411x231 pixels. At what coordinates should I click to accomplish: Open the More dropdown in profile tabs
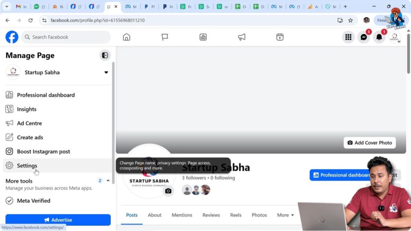pyautogui.click(x=285, y=215)
